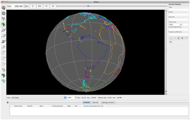This screenshot has height=120, width=190.
Task: Select the Digitise Polygon tool
Action: click(3, 41)
